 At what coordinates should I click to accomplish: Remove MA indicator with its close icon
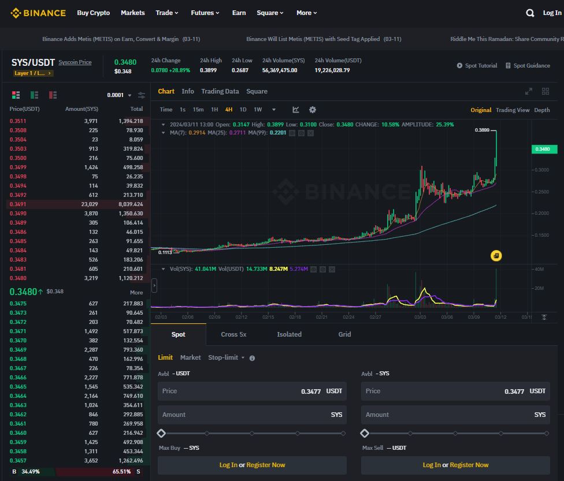tap(311, 133)
